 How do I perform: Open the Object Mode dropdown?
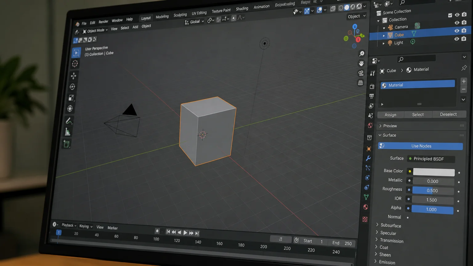pyautogui.click(x=95, y=31)
